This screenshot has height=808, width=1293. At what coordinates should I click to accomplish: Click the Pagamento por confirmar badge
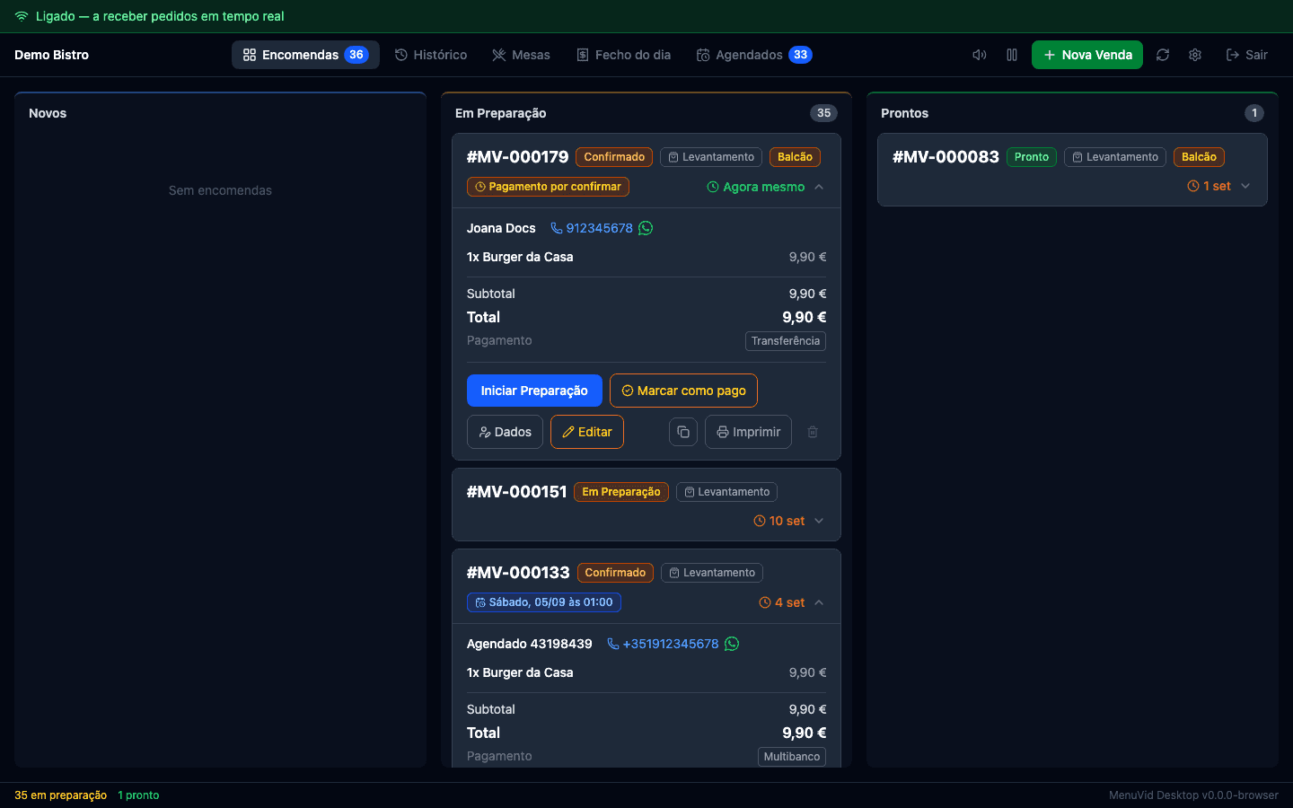pyautogui.click(x=548, y=187)
